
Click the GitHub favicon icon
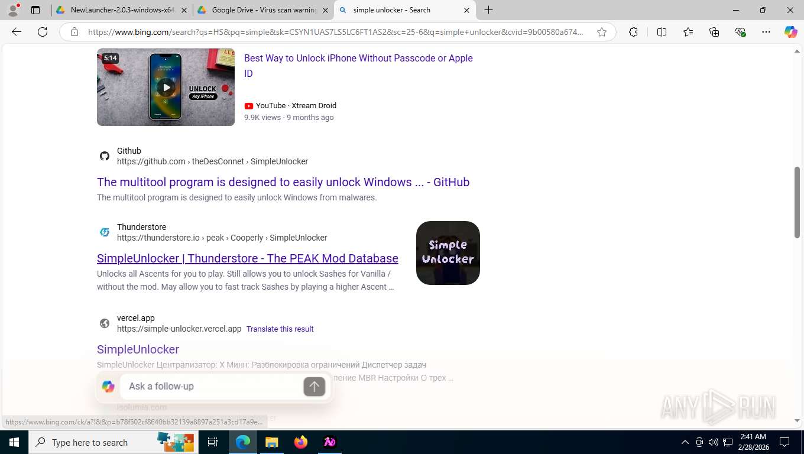click(x=105, y=156)
